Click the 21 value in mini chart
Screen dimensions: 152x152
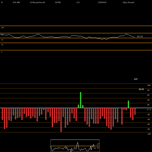pos(98,148)
